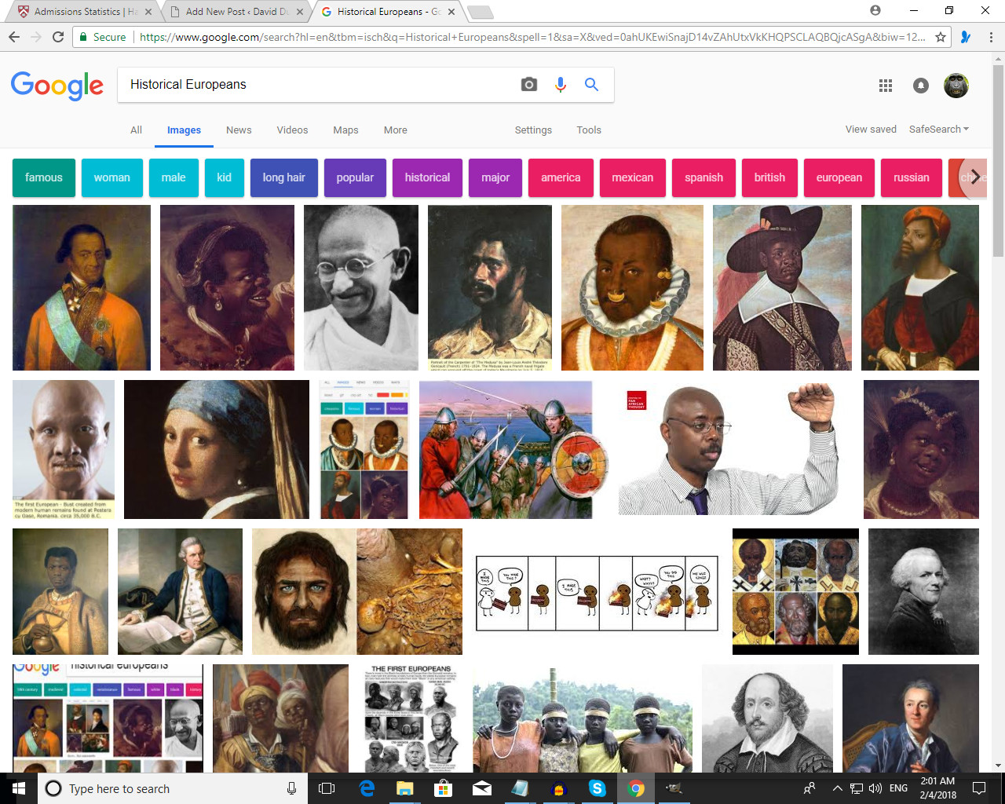1005x804 pixels.
Task: Open the More search menu
Action: pyautogui.click(x=395, y=130)
